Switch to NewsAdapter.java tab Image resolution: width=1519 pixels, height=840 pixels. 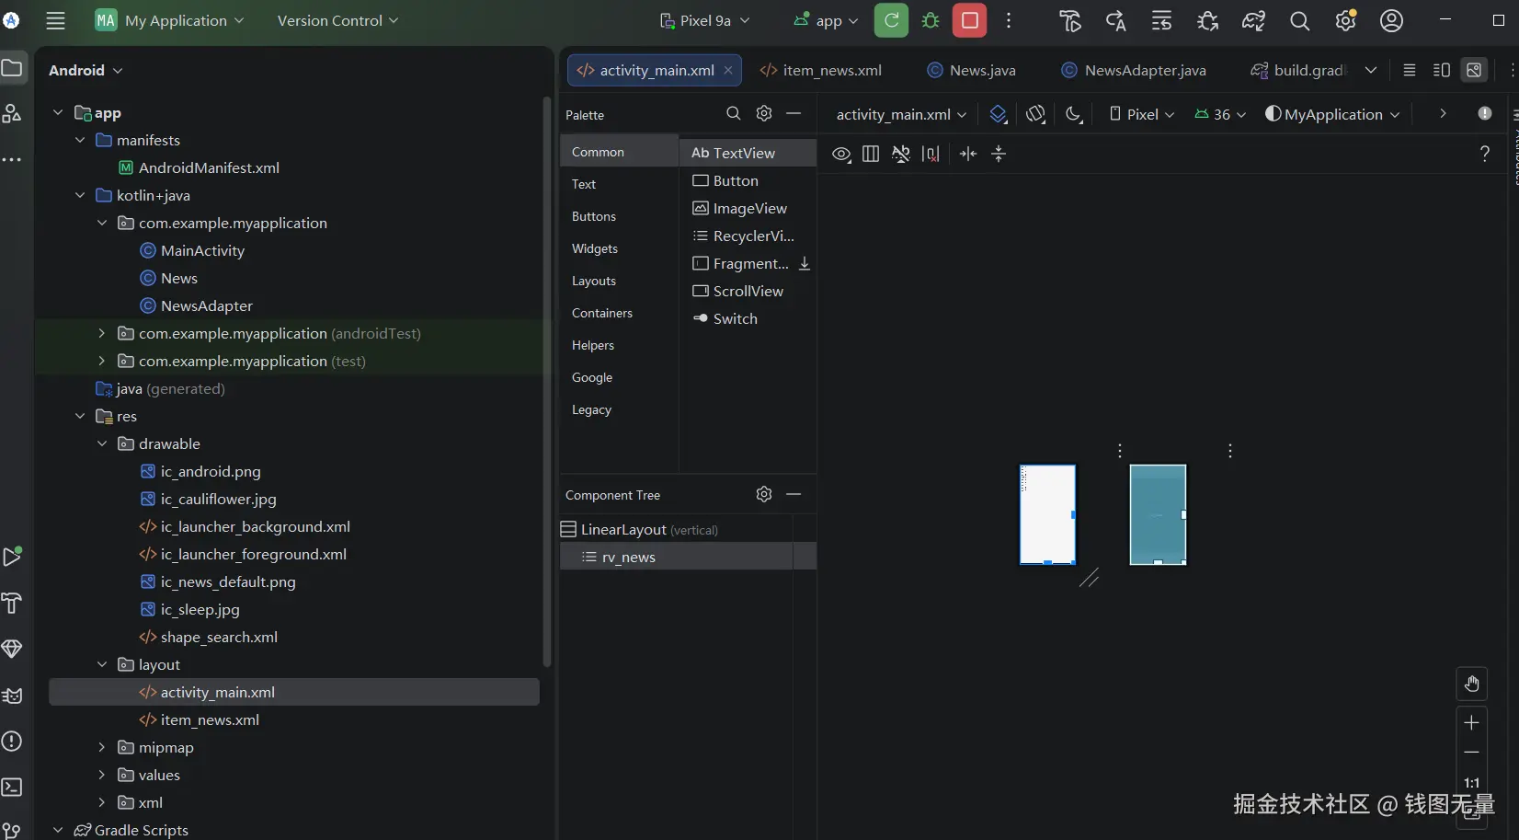1134,70
